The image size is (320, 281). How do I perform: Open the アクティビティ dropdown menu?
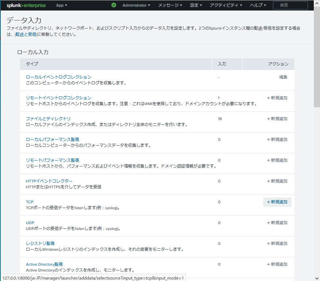226,5
